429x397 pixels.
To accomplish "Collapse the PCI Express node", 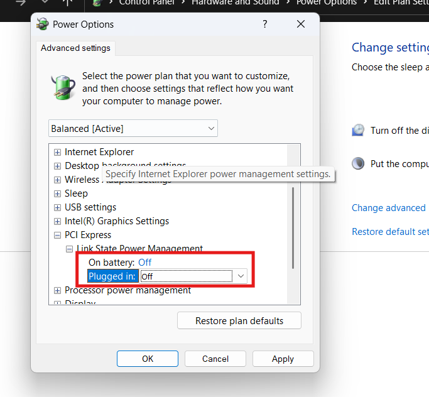I will point(57,235).
